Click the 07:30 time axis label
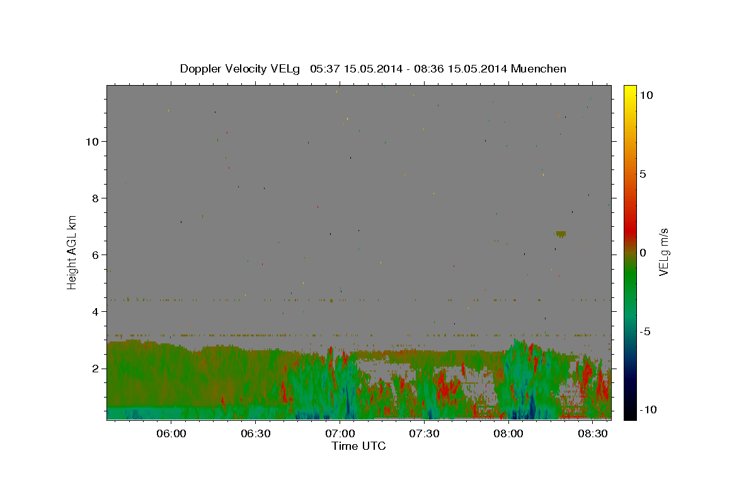Screen dimensions: 756x504 point(424,433)
